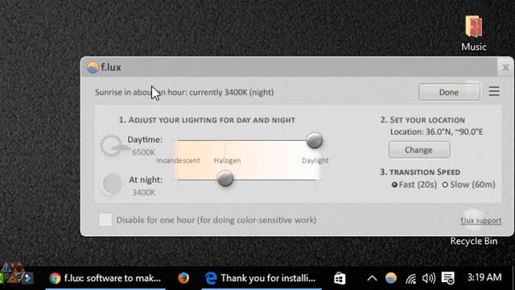The height and width of the screenshot is (290, 515).
Task: Open the f.lux support link
Action: [481, 220]
